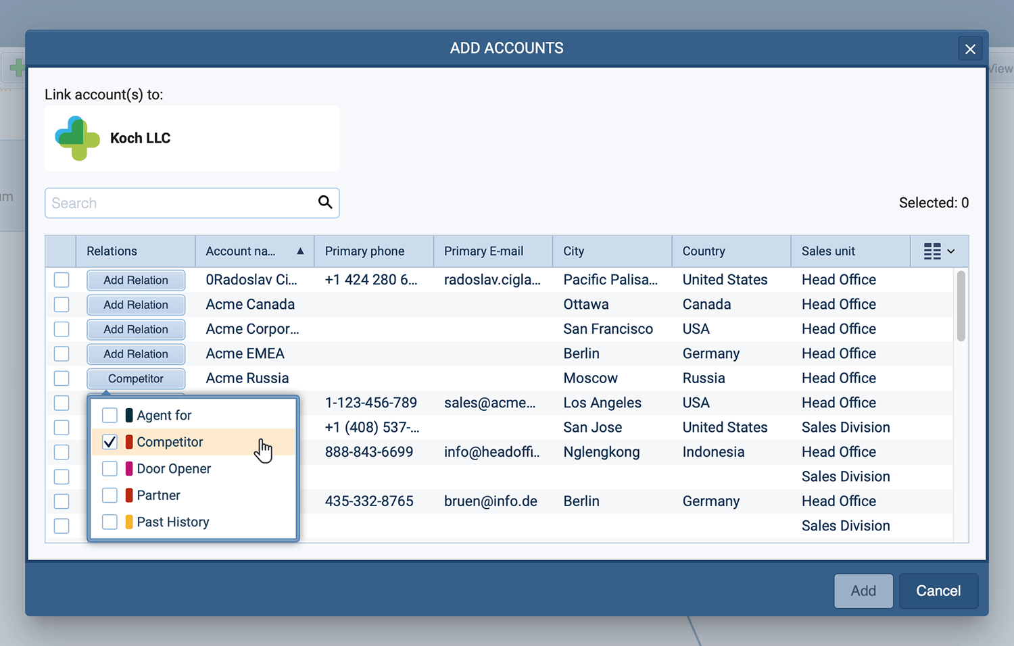The height and width of the screenshot is (646, 1014).
Task: Close the Add Accounts dialog
Action: point(970,49)
